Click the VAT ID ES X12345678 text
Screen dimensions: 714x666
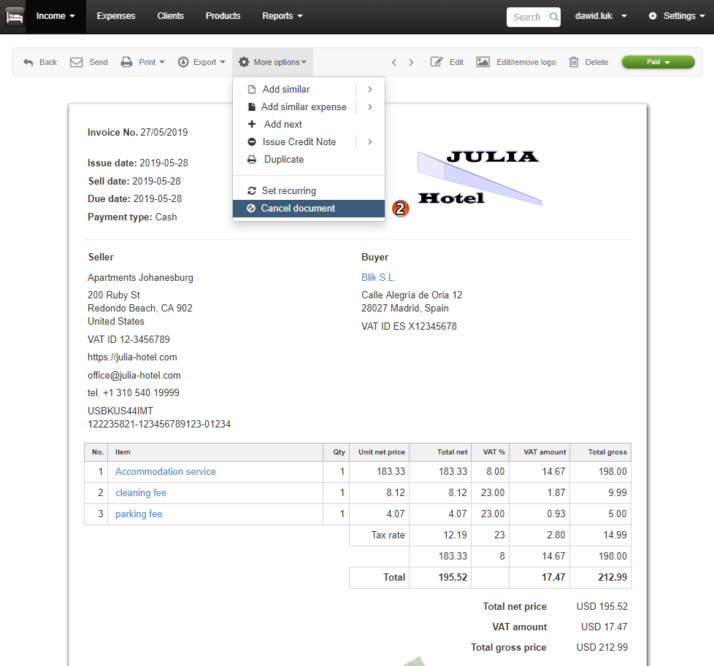click(409, 326)
